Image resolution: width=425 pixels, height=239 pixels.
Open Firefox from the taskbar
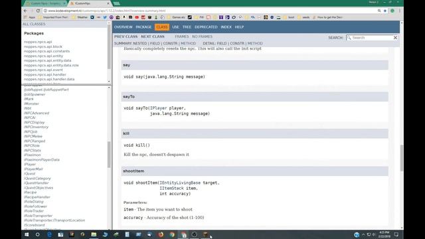(x=161, y=234)
